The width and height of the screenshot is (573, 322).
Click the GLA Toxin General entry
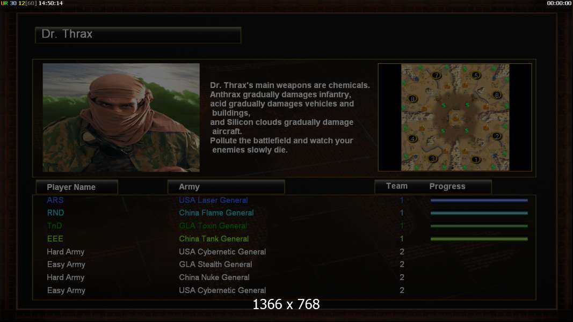213,225
